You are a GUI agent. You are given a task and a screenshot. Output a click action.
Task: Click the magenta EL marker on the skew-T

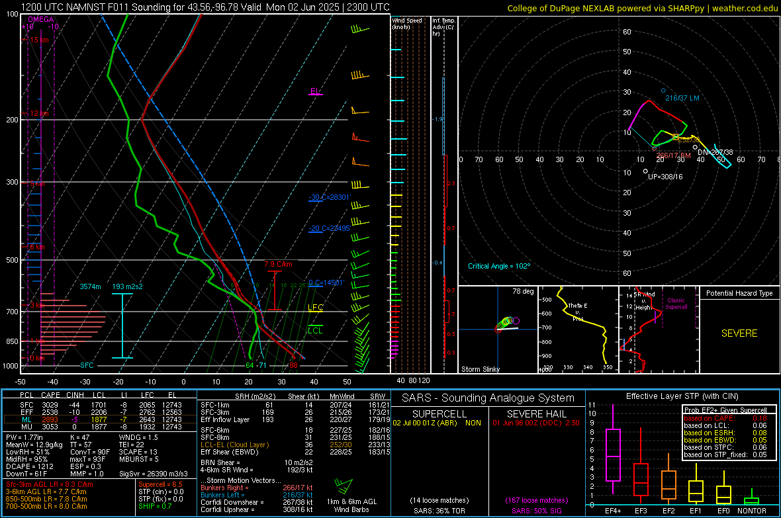315,92
